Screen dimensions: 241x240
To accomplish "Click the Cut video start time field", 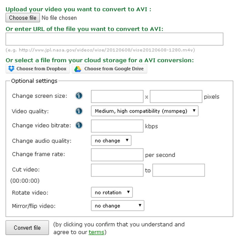I will (117, 170).
